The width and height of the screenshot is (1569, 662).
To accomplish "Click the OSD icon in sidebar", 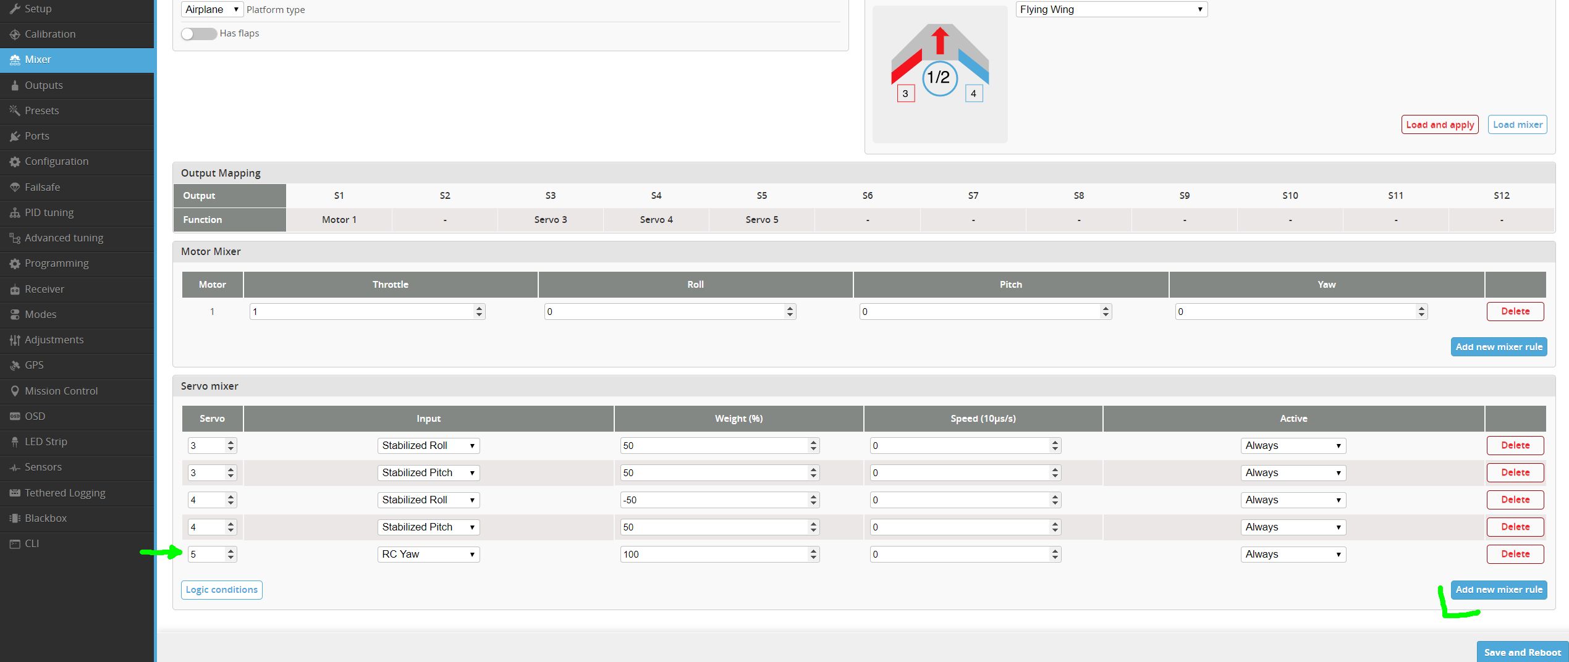I will pos(15,416).
